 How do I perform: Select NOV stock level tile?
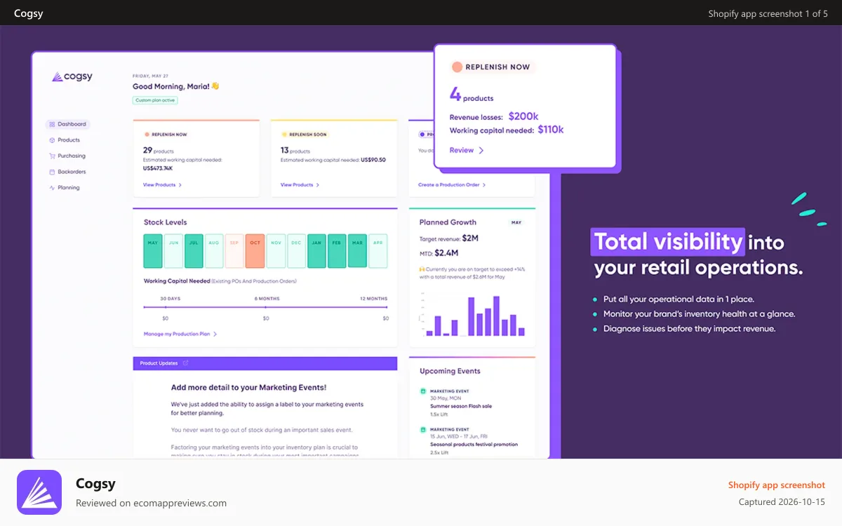click(276, 251)
